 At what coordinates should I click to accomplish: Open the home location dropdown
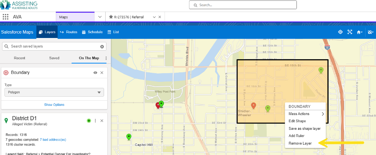click(360, 32)
